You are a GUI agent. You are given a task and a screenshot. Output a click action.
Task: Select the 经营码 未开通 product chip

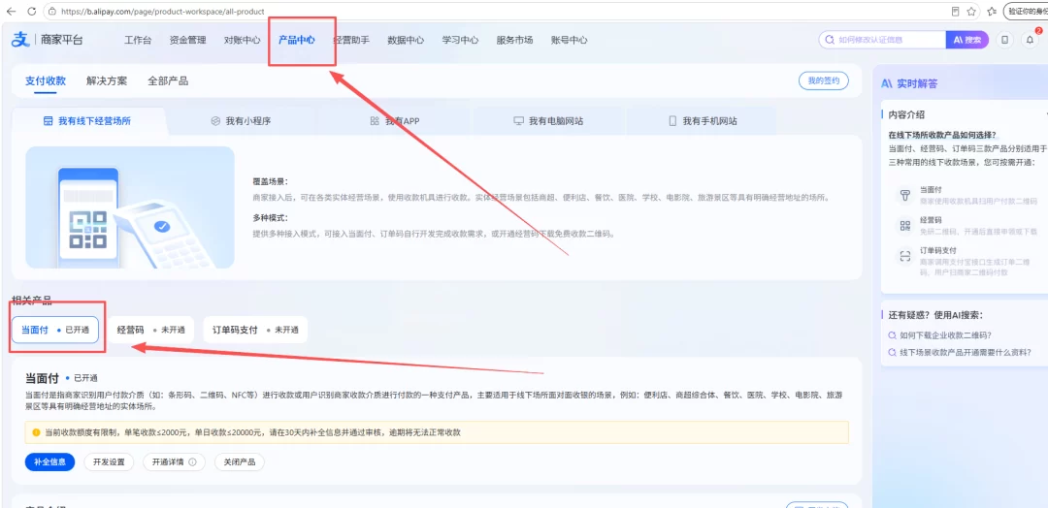(x=151, y=330)
